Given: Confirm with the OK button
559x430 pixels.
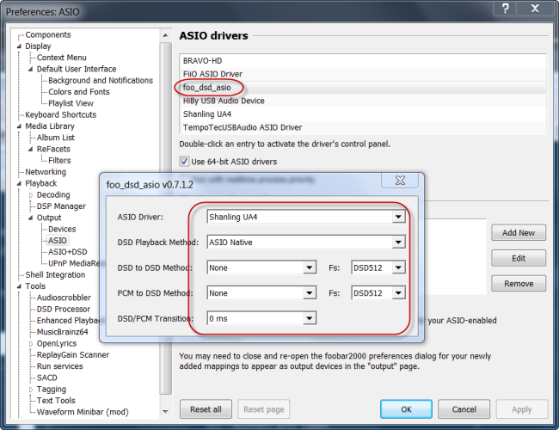Looking at the screenshot, I should click(x=406, y=409).
